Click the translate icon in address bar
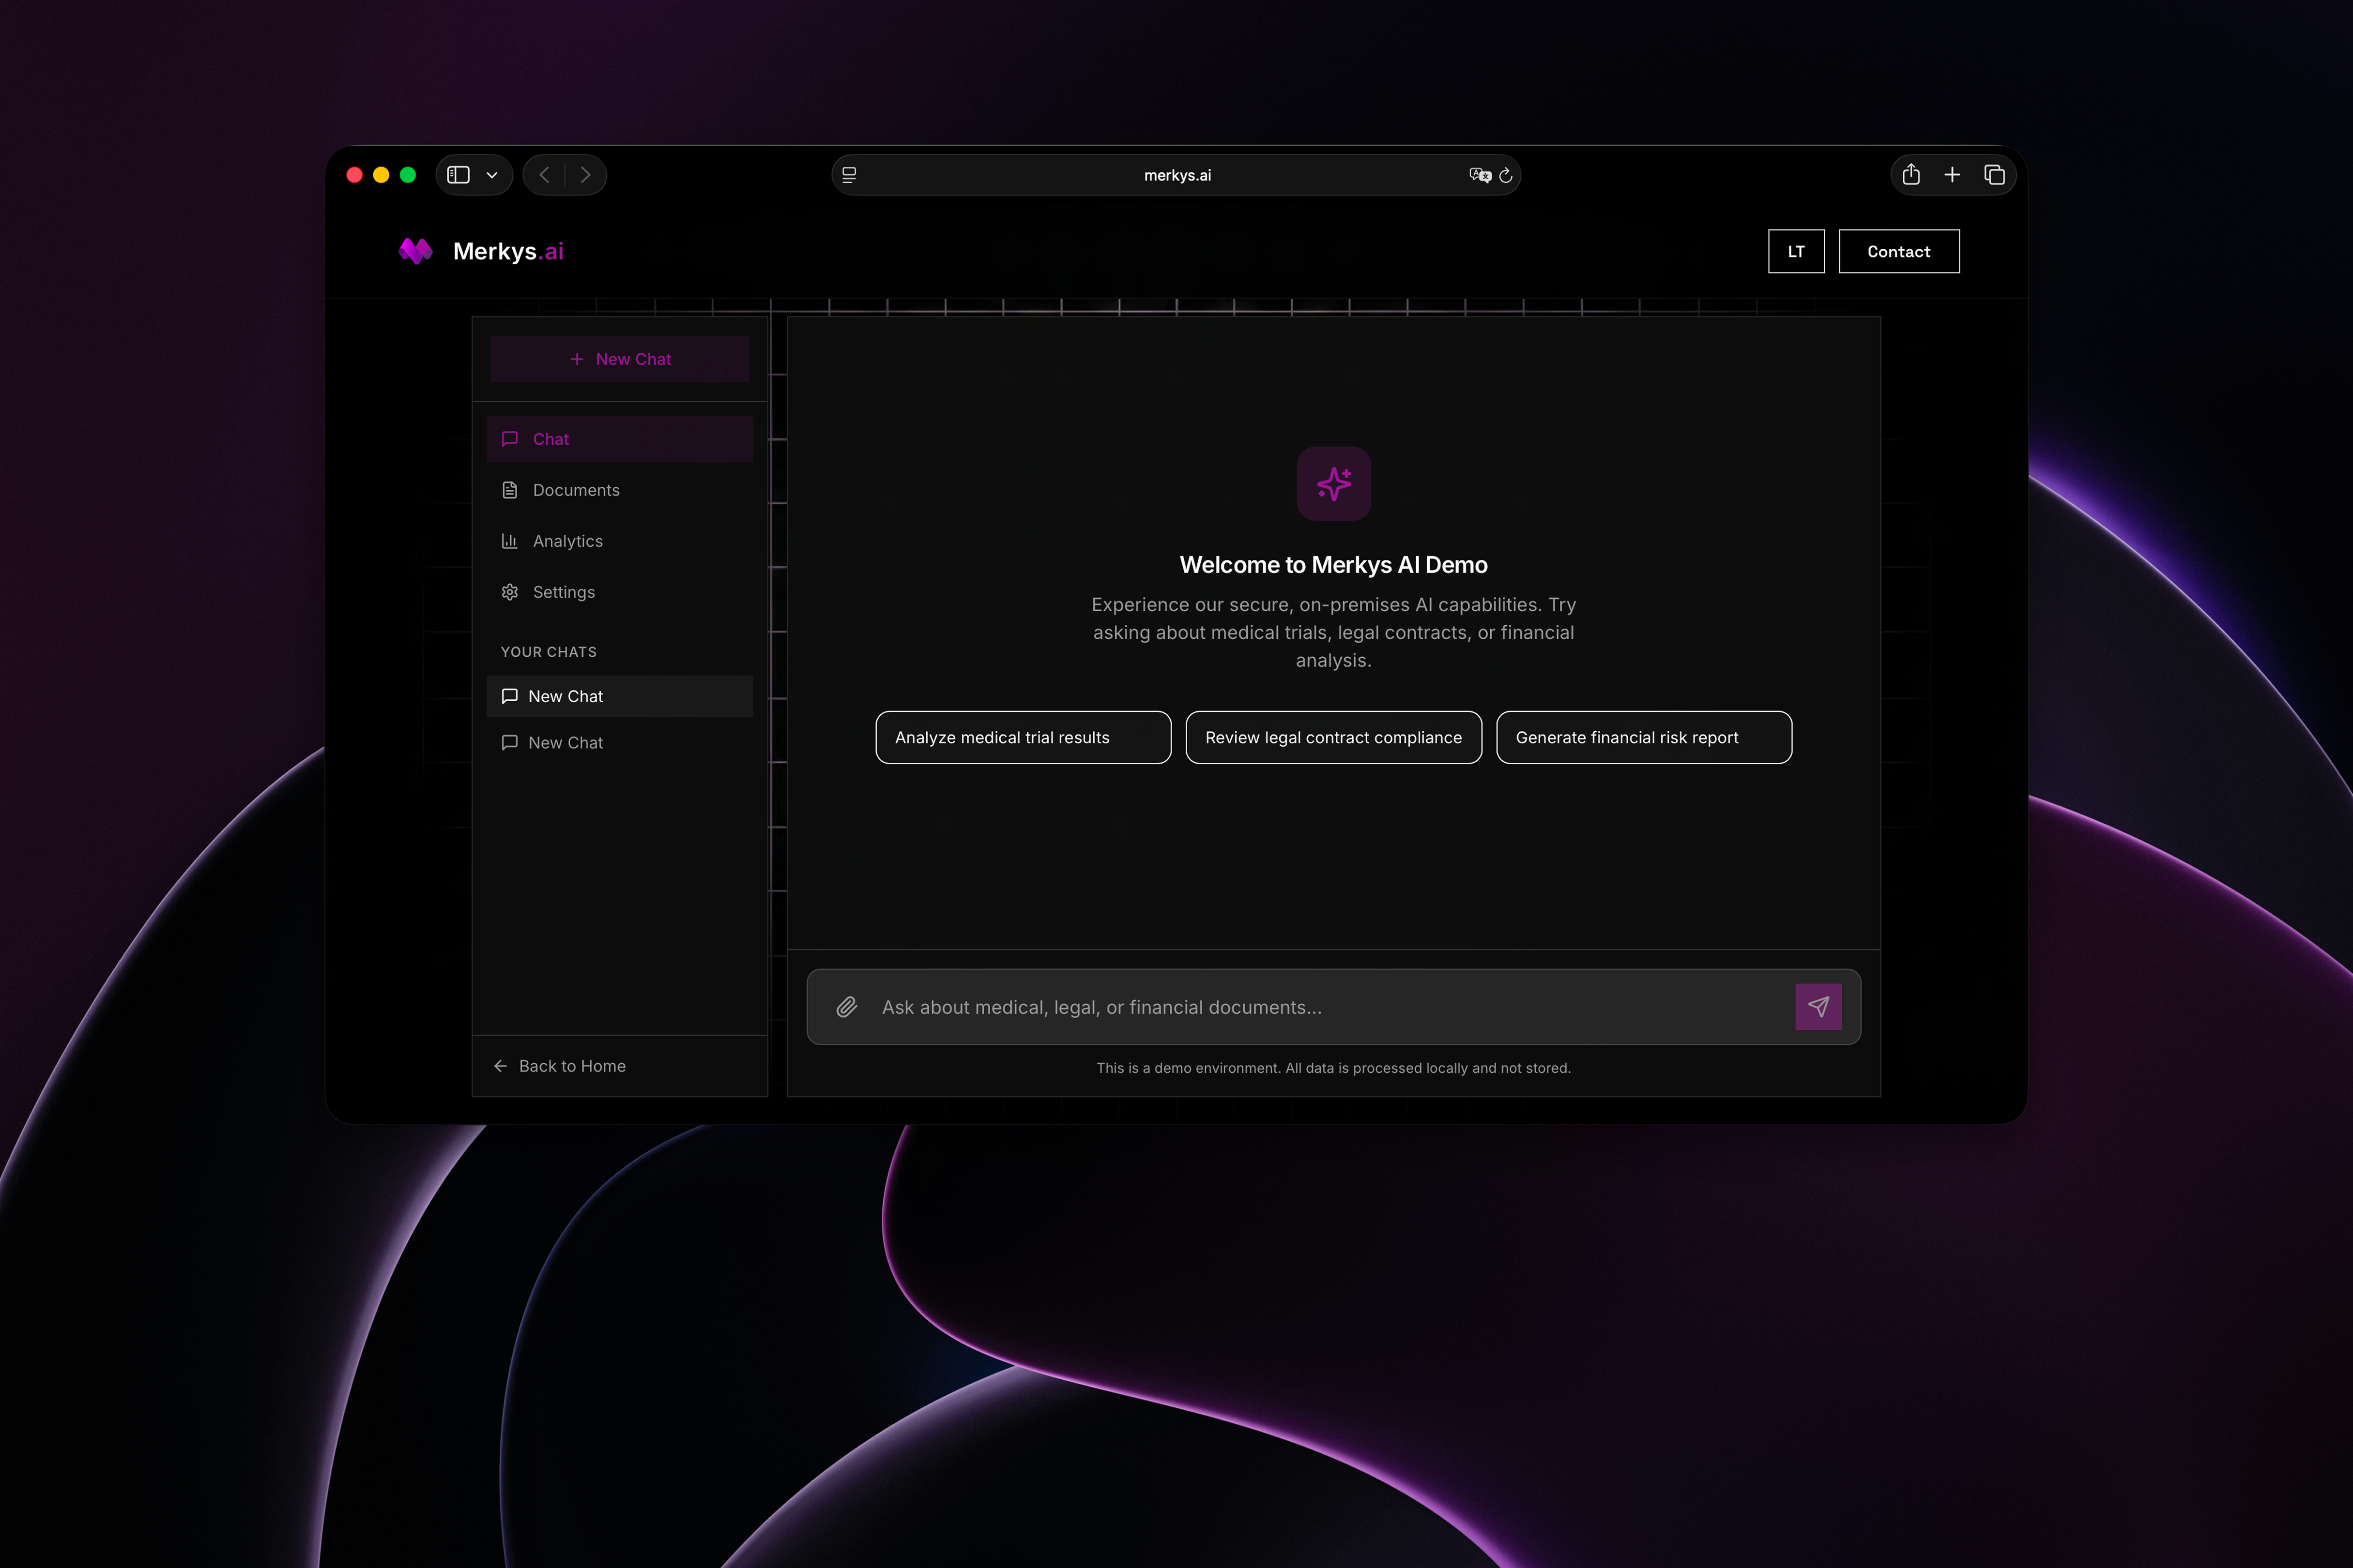 tap(1480, 175)
